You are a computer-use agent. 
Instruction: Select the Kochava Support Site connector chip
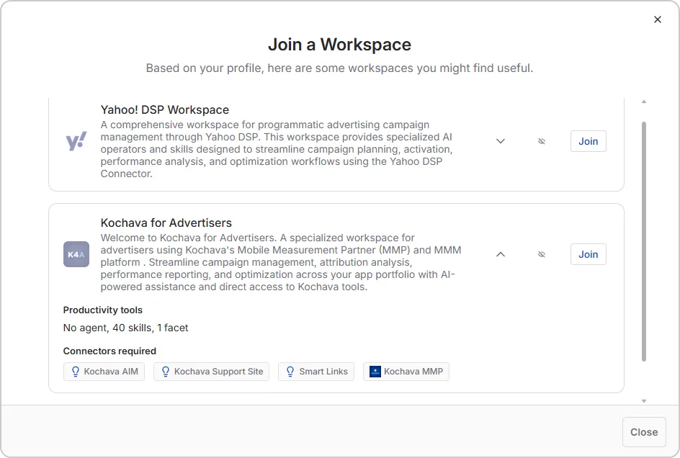pos(211,372)
